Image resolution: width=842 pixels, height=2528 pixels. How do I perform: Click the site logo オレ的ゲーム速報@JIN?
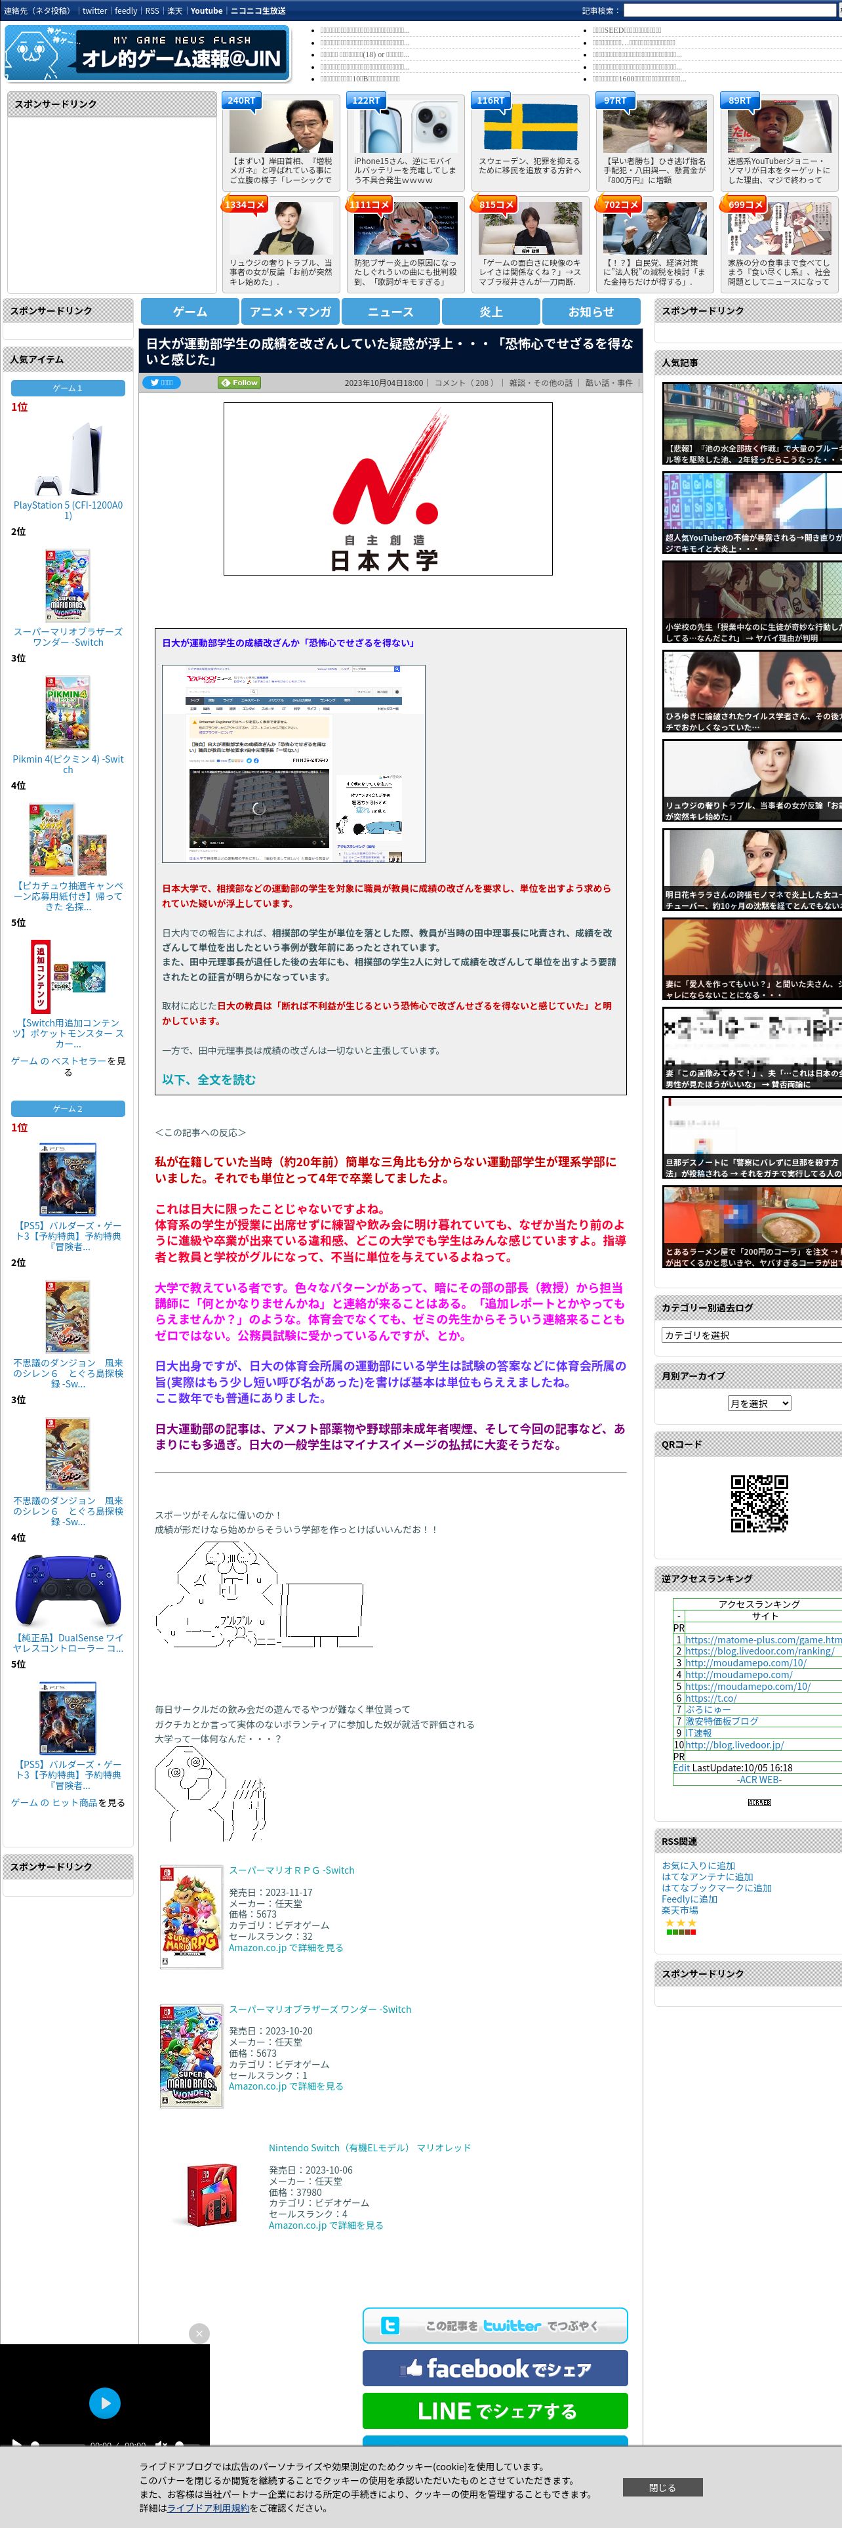(x=147, y=53)
